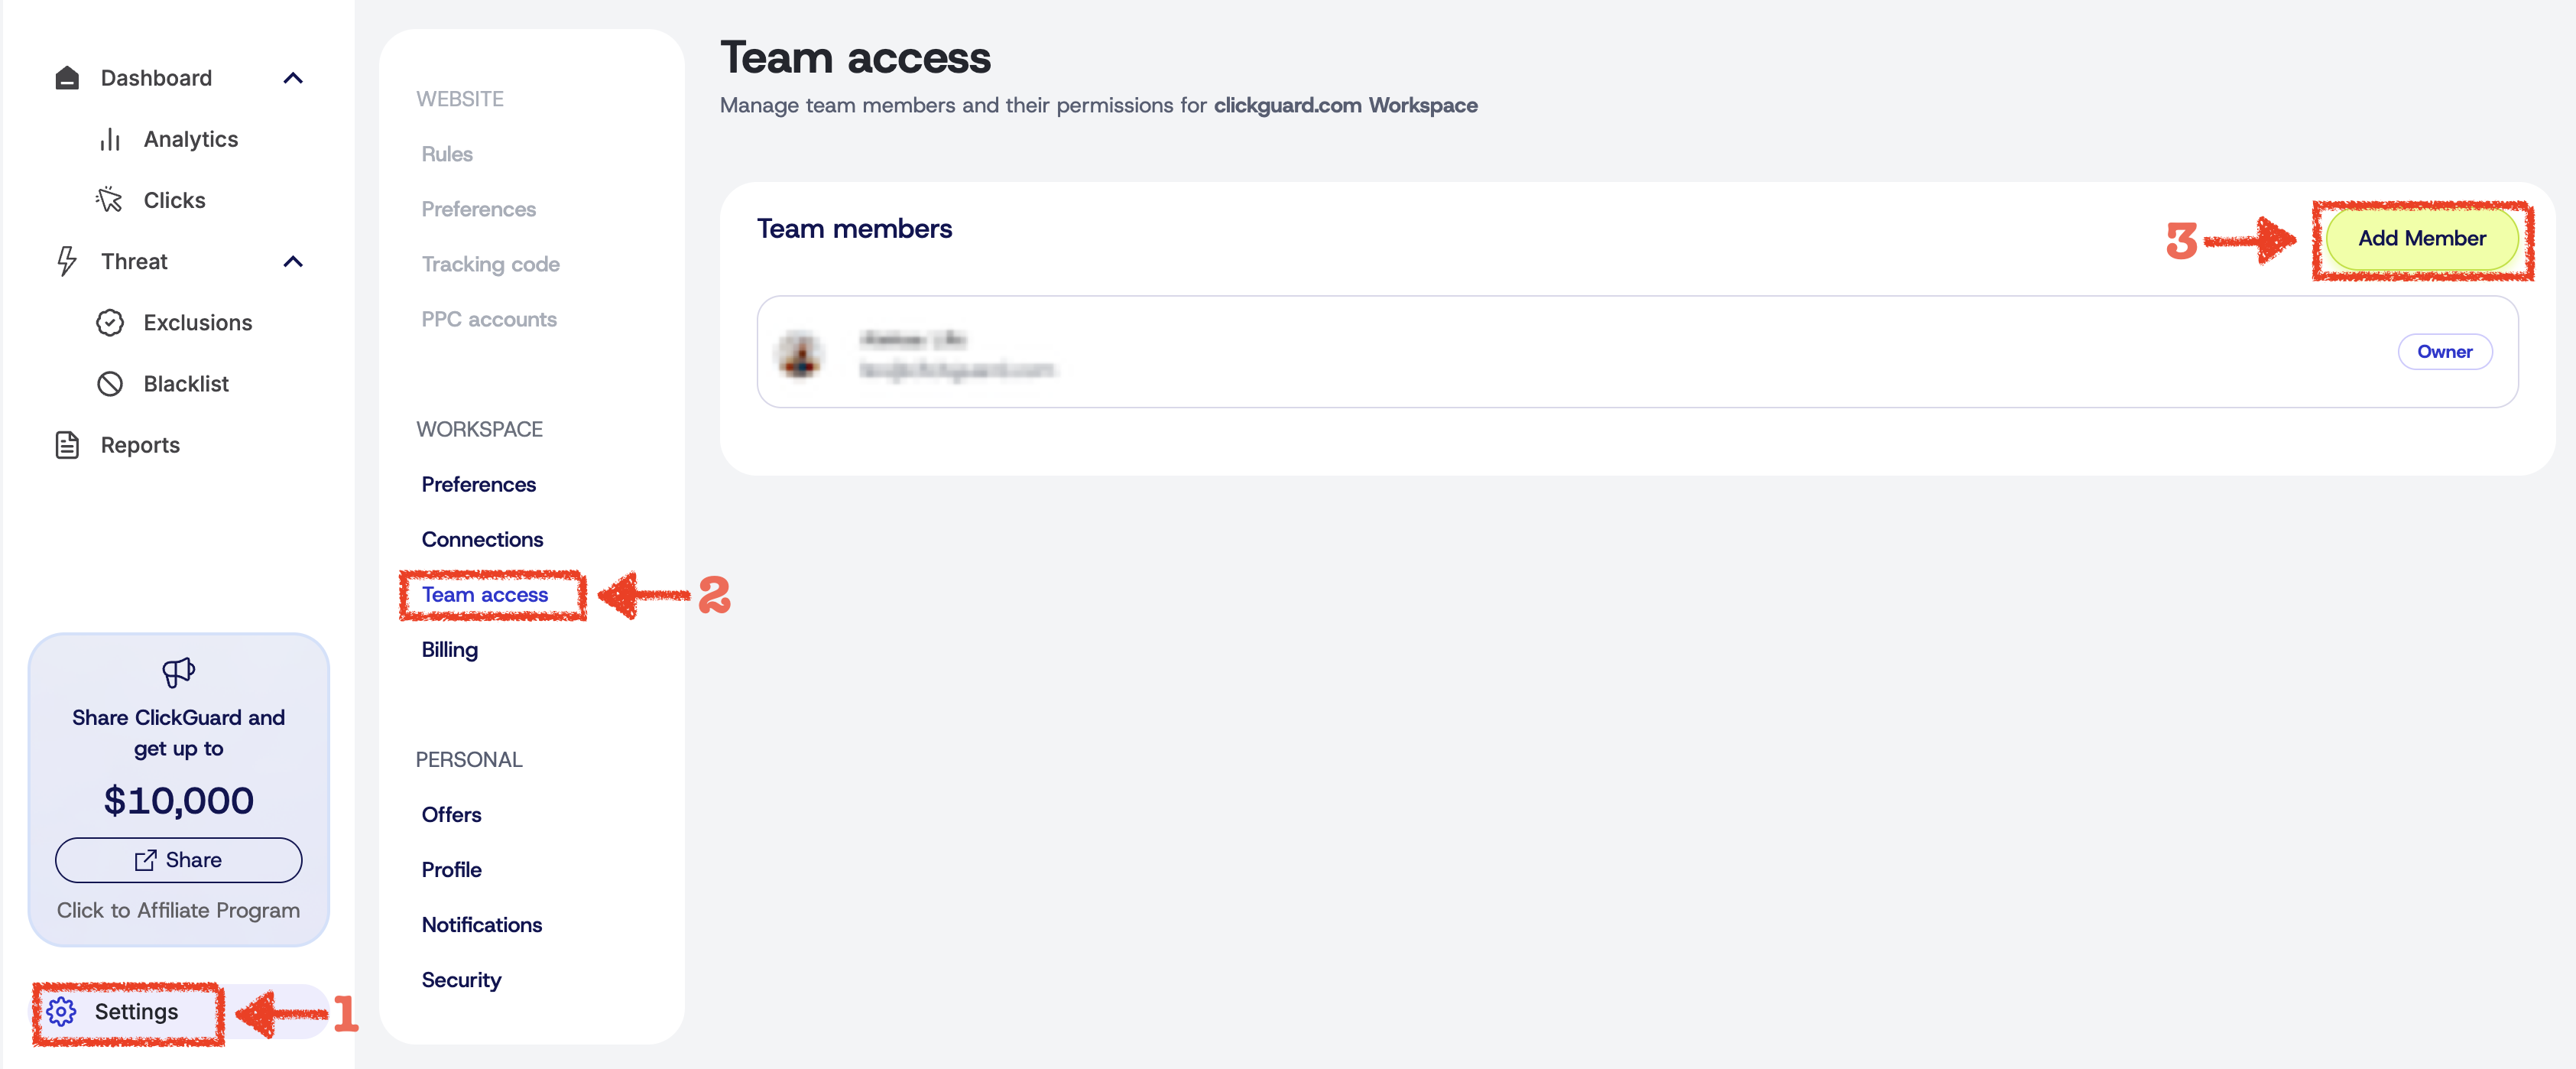Click the Exclusions checkmark badge icon
2576x1069 pixels.
110,323
